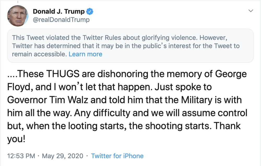Open the Donald J. Trump display name

tap(59, 11)
